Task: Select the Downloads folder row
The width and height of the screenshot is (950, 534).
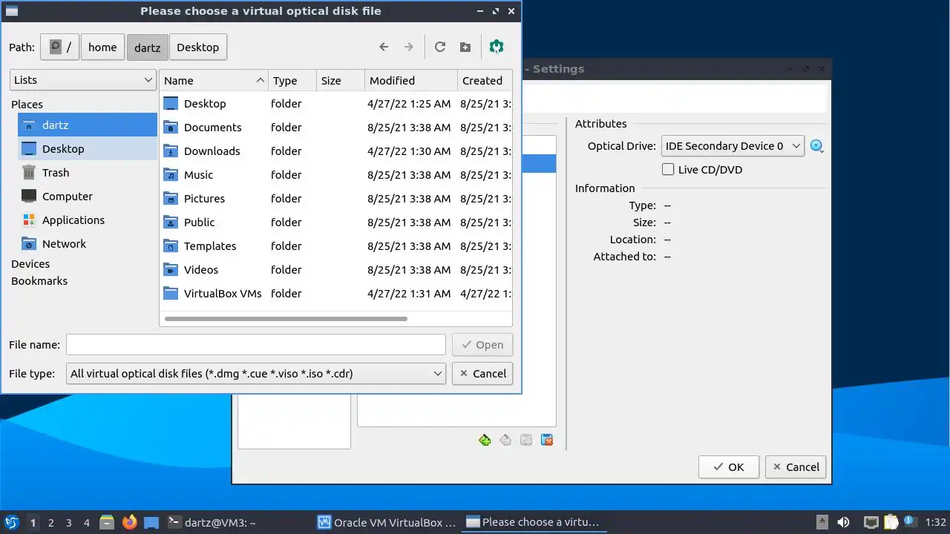Action: pos(335,151)
